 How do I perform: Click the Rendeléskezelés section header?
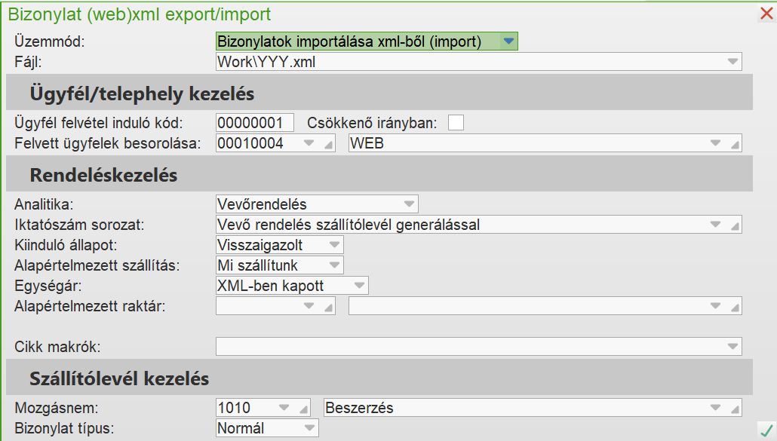pyautogui.click(x=104, y=176)
